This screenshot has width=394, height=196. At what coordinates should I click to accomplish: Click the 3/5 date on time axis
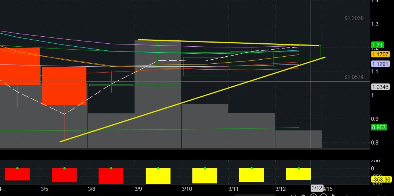(44, 189)
